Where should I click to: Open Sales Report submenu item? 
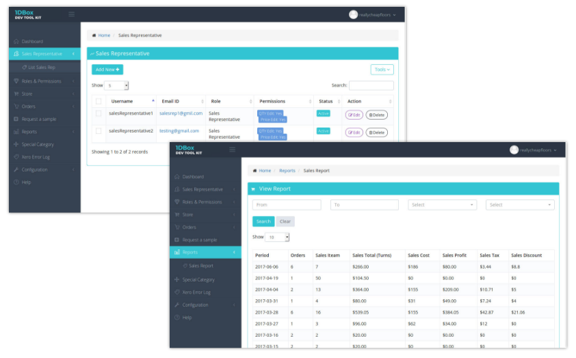pyautogui.click(x=200, y=266)
